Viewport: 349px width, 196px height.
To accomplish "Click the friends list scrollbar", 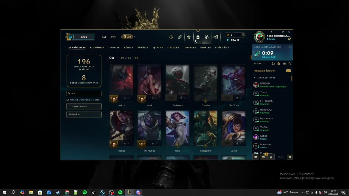I will pos(292,78).
